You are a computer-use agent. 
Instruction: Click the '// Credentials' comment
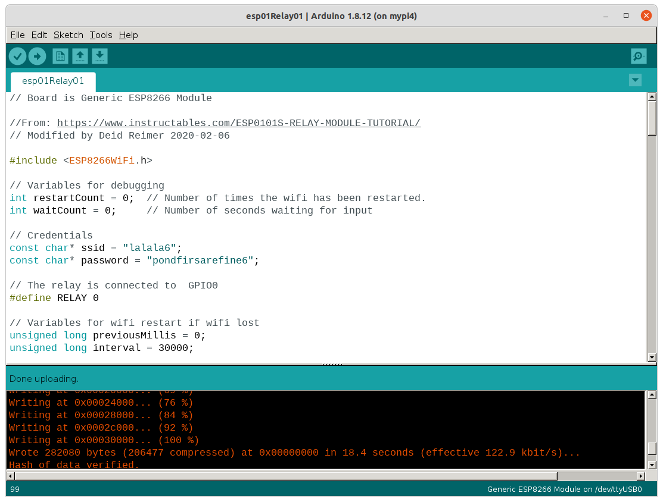click(51, 235)
